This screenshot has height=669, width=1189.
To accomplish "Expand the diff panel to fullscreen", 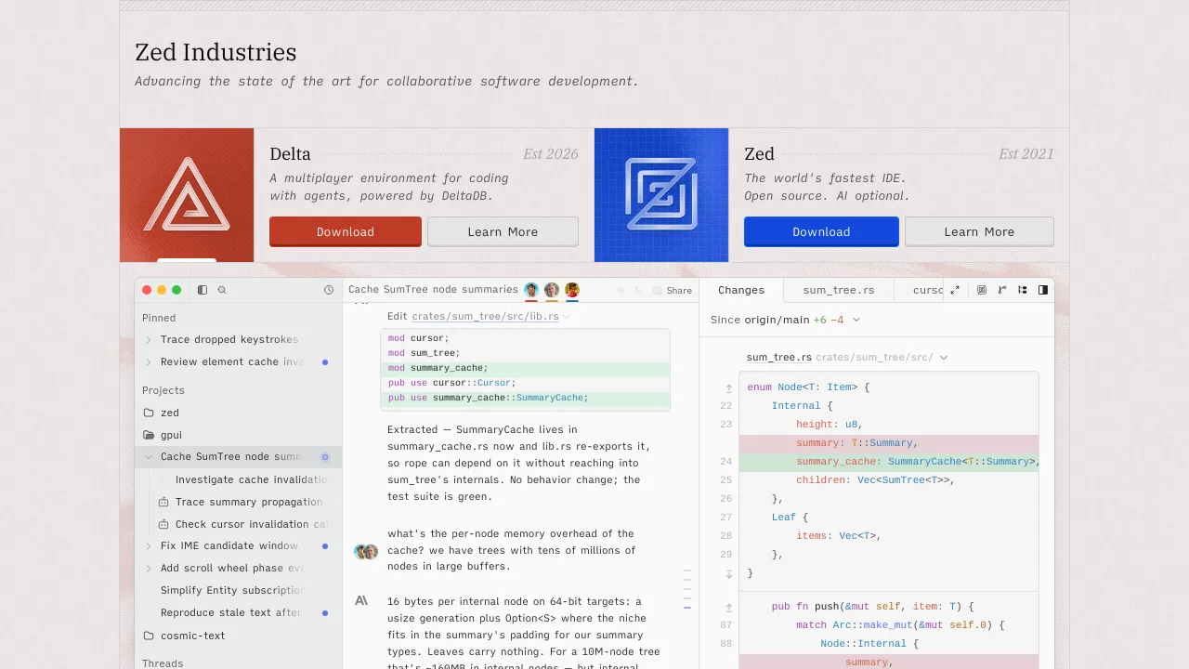I will click(955, 290).
